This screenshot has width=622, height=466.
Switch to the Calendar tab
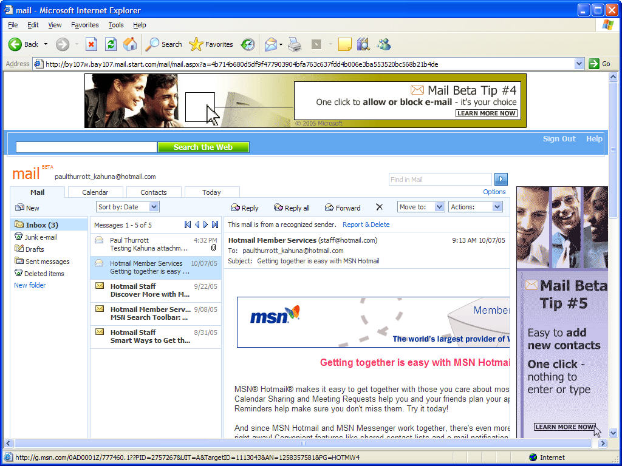95,192
